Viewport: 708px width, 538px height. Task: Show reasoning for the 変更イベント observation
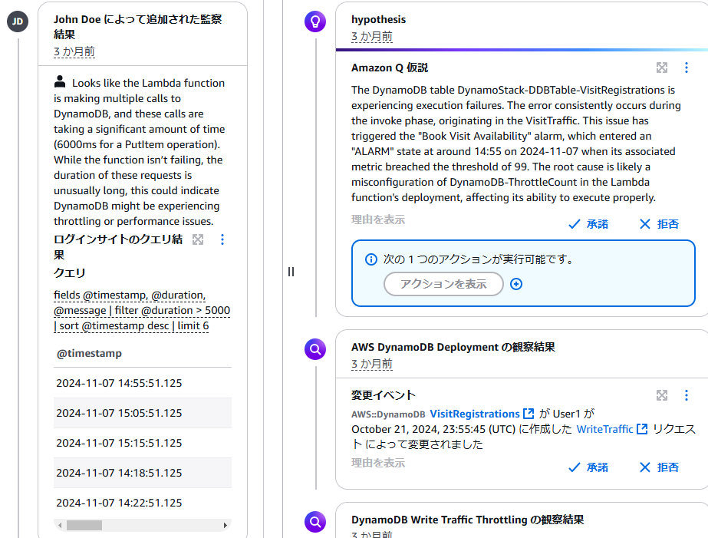[378, 463]
